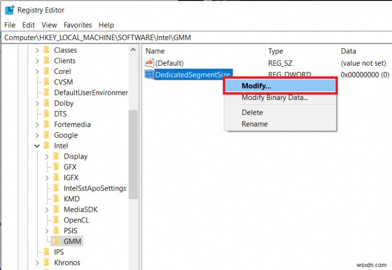This screenshot has height=270, width=392.
Task: Click the tree pane scroll up arrow
Action: 133,50
